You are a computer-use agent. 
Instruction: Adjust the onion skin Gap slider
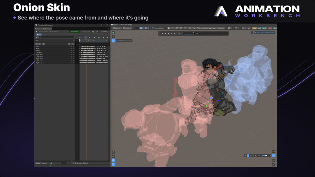click(265, 156)
